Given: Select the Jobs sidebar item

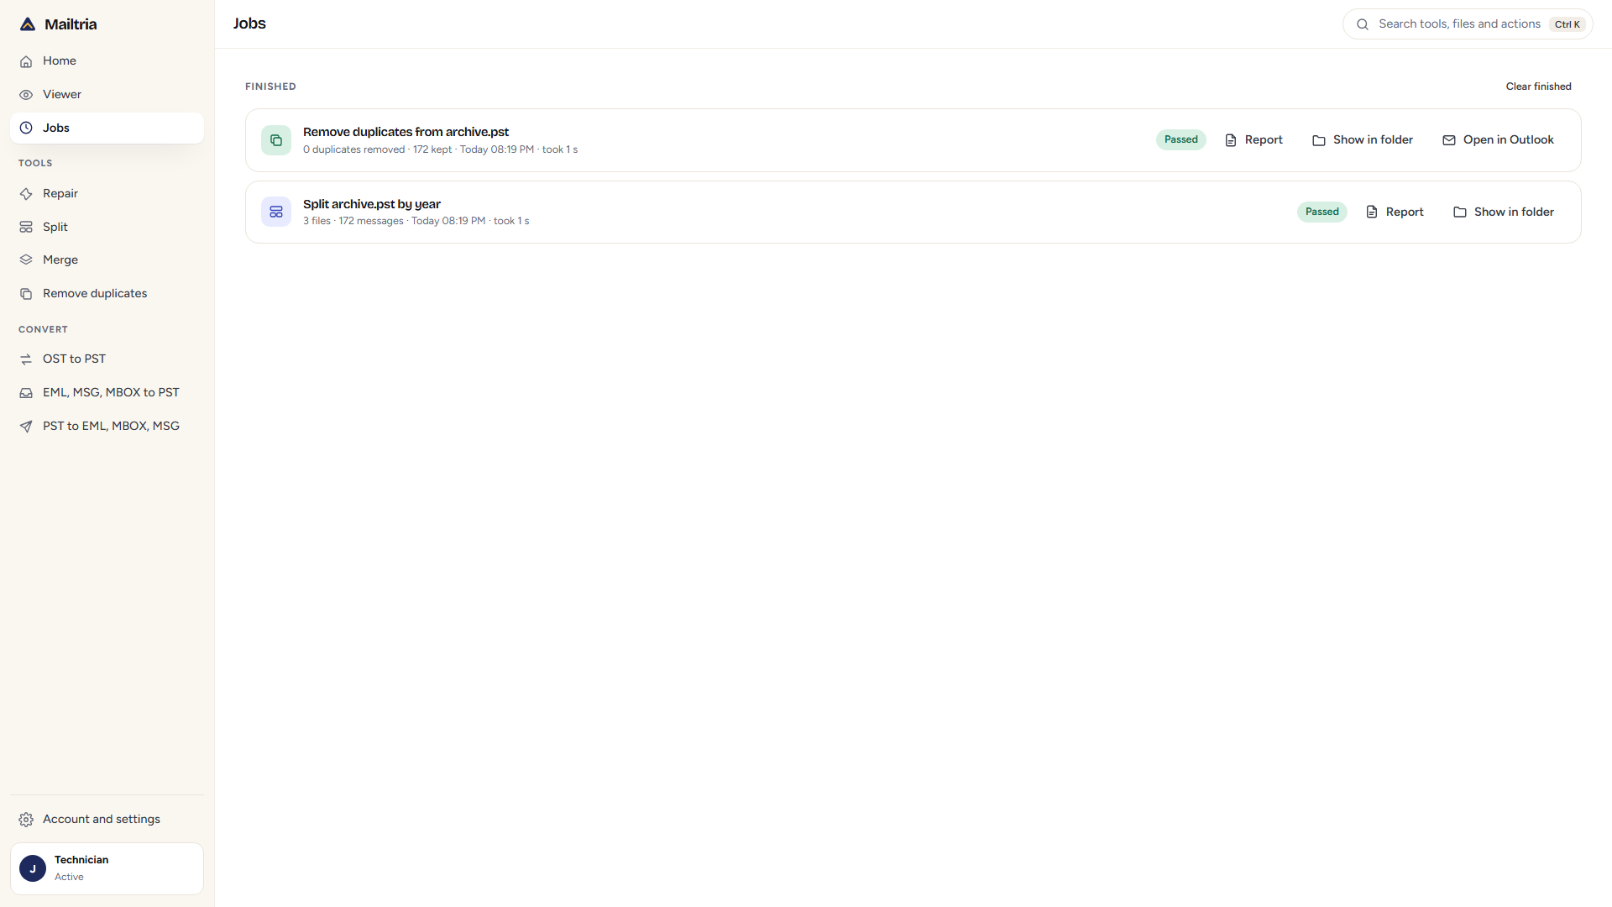Looking at the screenshot, I should point(107,128).
